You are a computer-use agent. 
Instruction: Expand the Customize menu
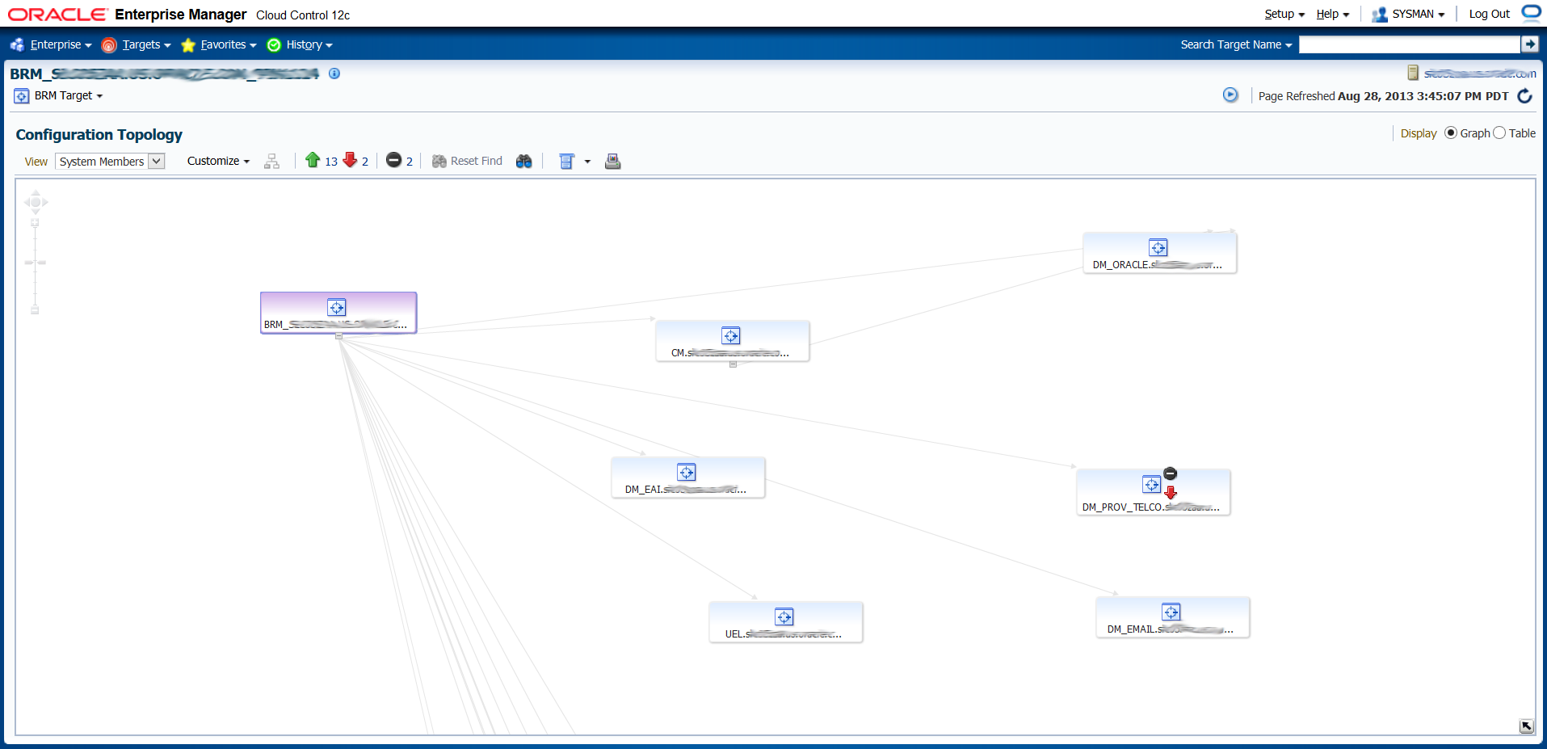pos(218,162)
